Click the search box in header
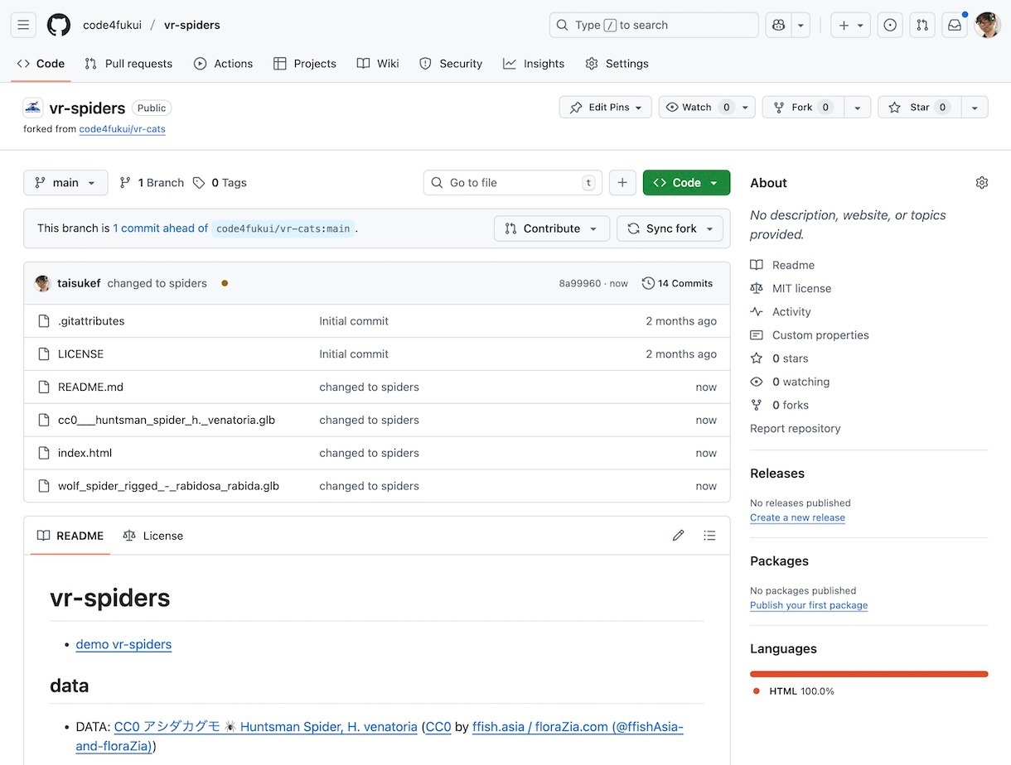Image resolution: width=1011 pixels, height=765 pixels. tap(654, 25)
